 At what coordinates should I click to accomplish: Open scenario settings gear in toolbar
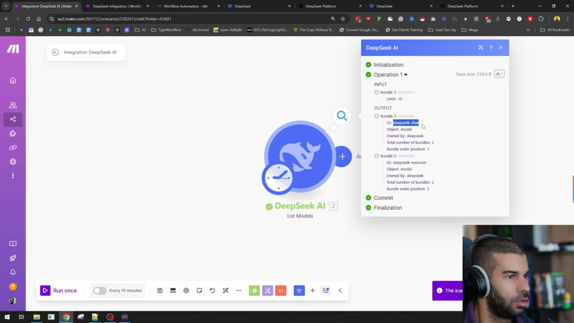coord(186,291)
